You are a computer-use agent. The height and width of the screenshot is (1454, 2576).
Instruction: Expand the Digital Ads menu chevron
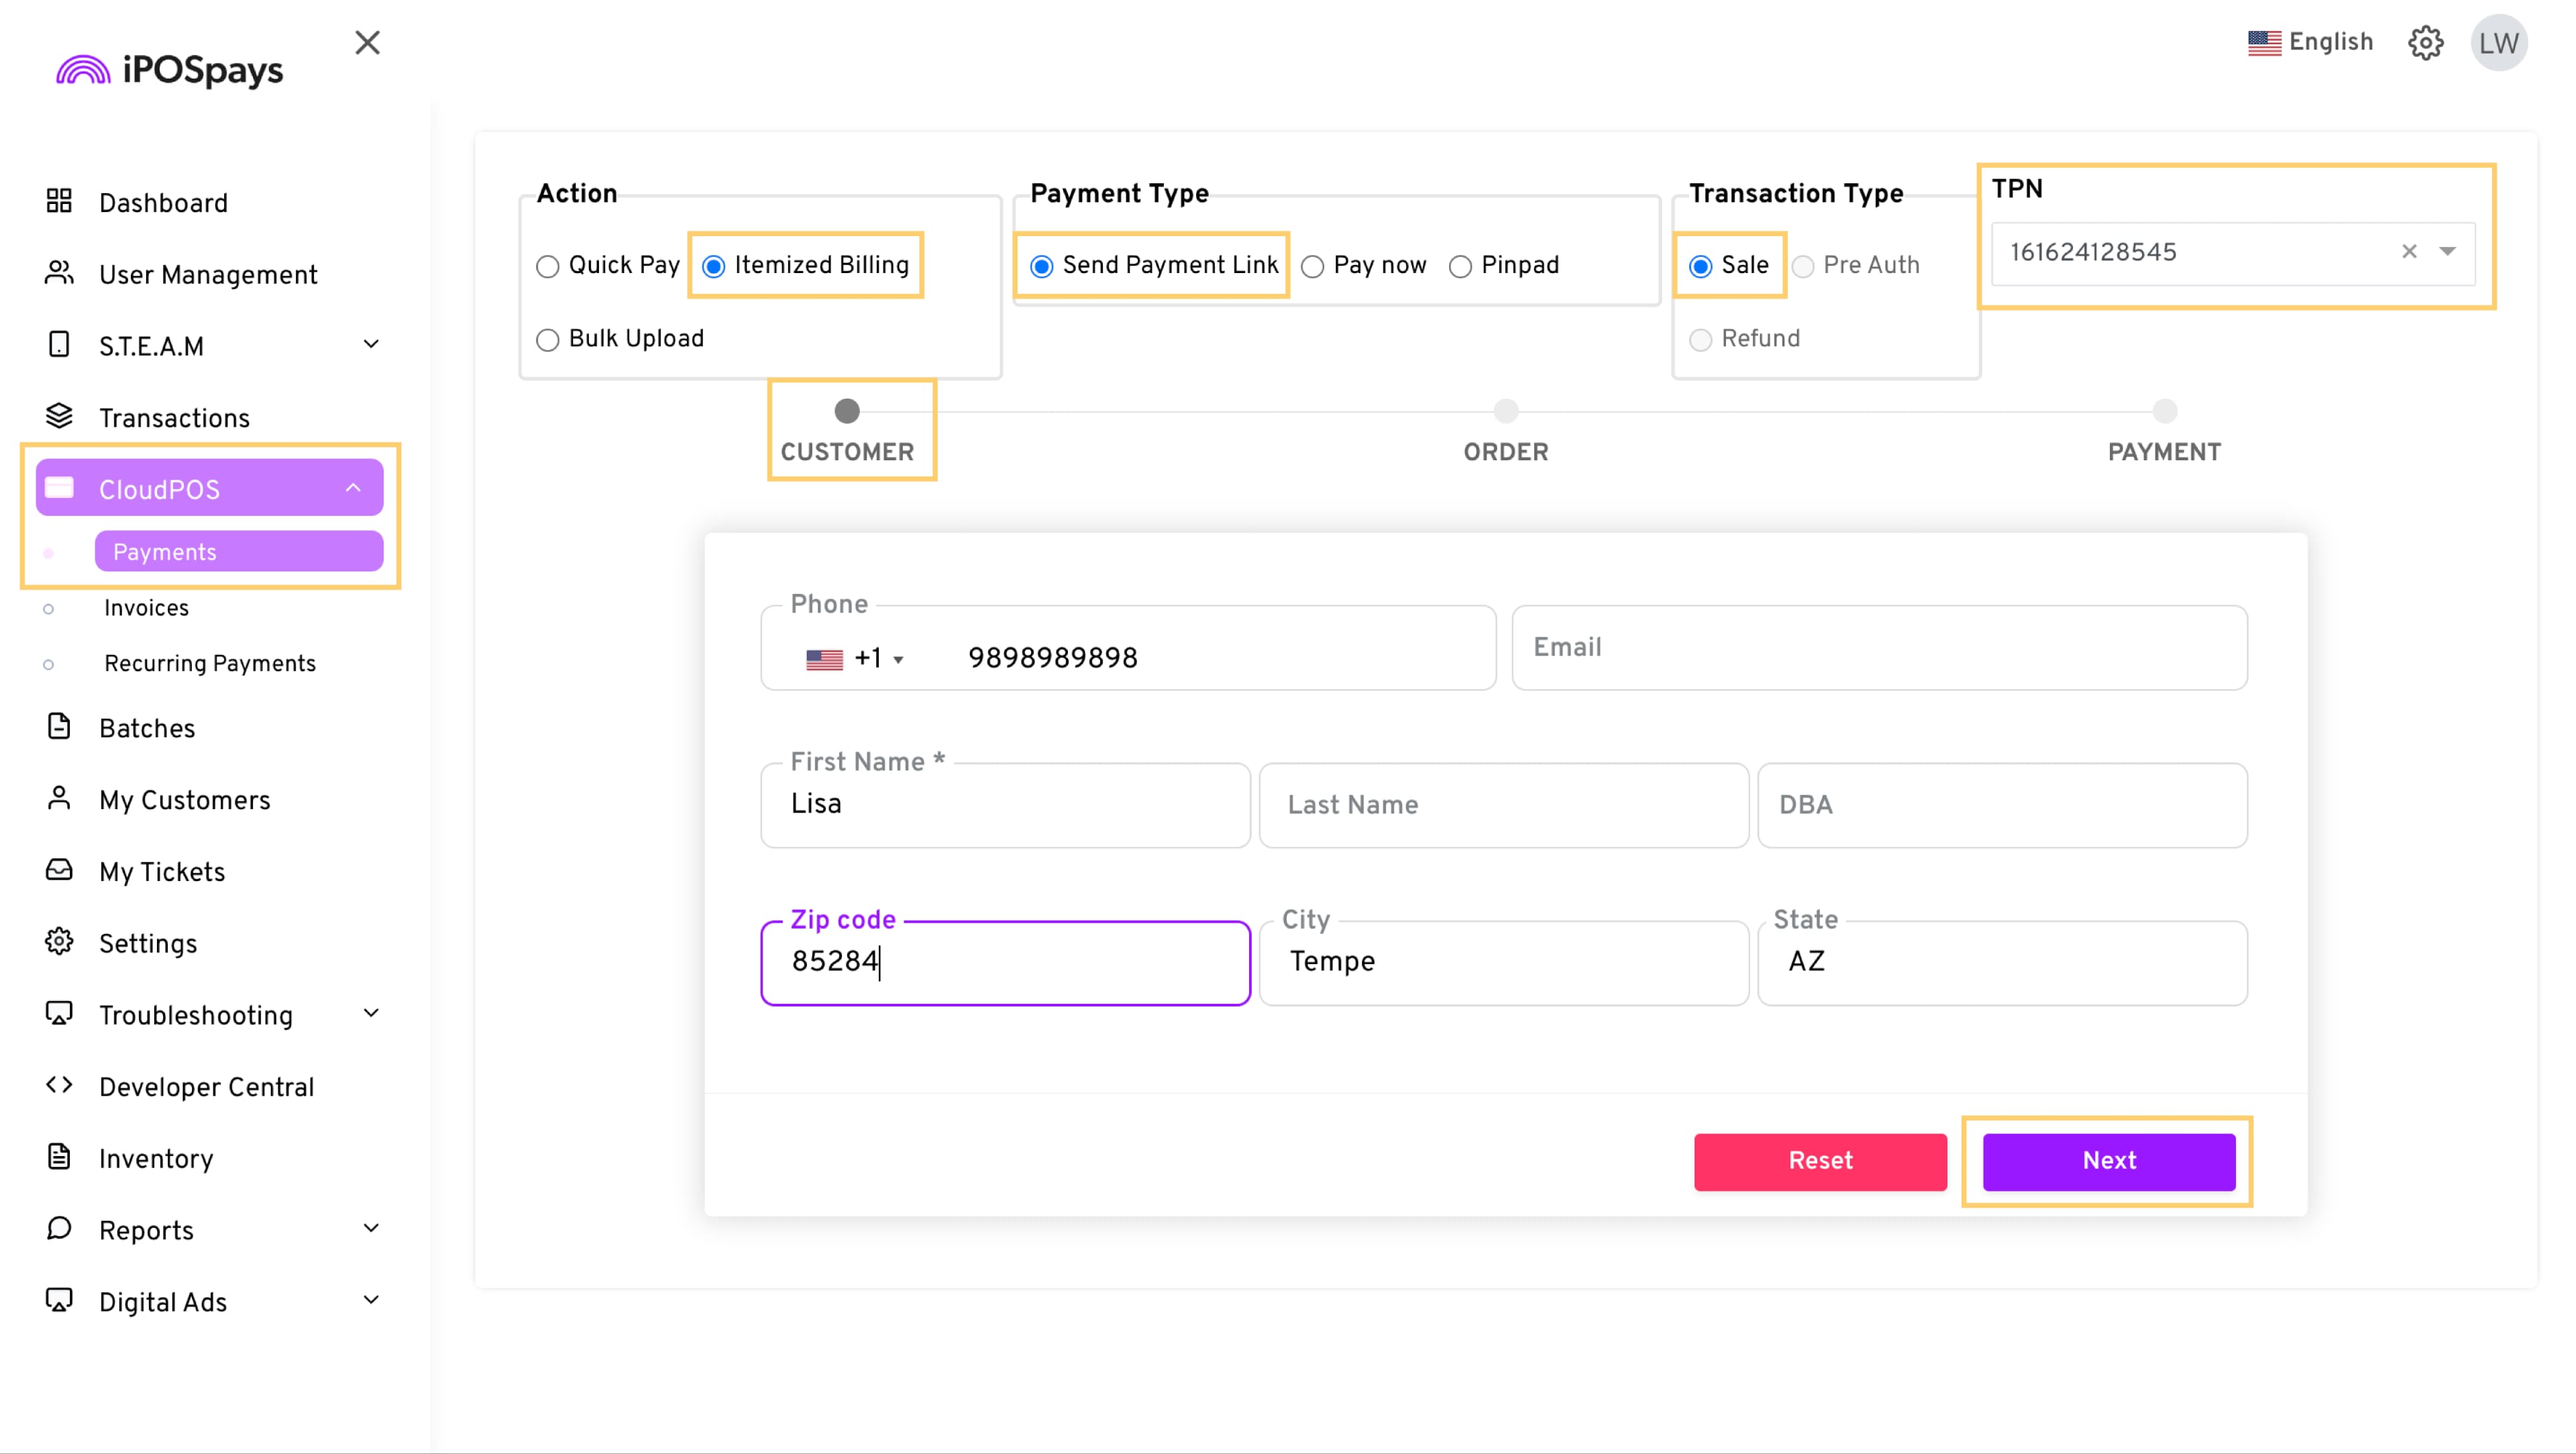pos(371,1300)
